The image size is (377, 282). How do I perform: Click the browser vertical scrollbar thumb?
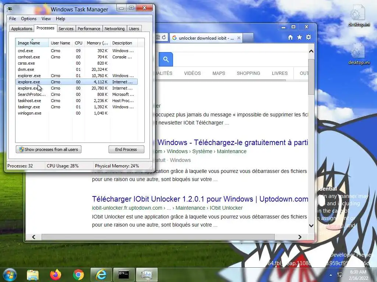point(311,77)
